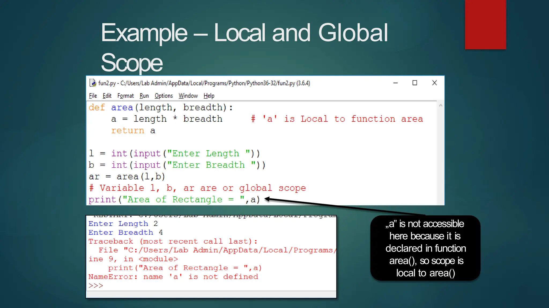Place cursor on 'def area(length, breadth):' line

pyautogui.click(x=161, y=107)
